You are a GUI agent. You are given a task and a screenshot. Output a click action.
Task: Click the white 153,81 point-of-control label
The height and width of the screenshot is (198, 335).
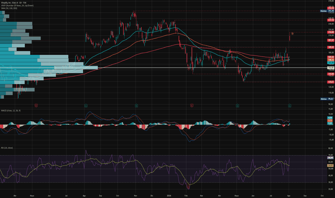[331, 68]
